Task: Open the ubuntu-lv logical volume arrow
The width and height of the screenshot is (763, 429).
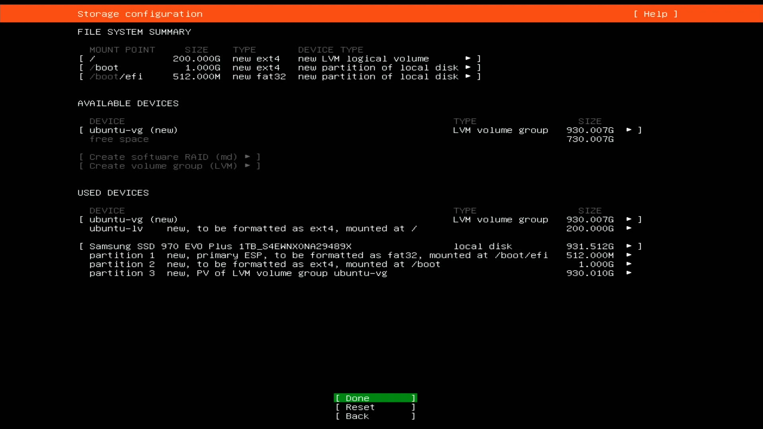Action: [629, 228]
